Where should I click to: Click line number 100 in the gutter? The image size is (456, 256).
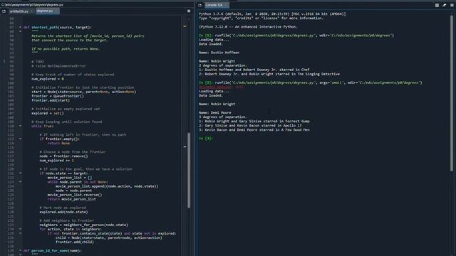(x=11, y=83)
